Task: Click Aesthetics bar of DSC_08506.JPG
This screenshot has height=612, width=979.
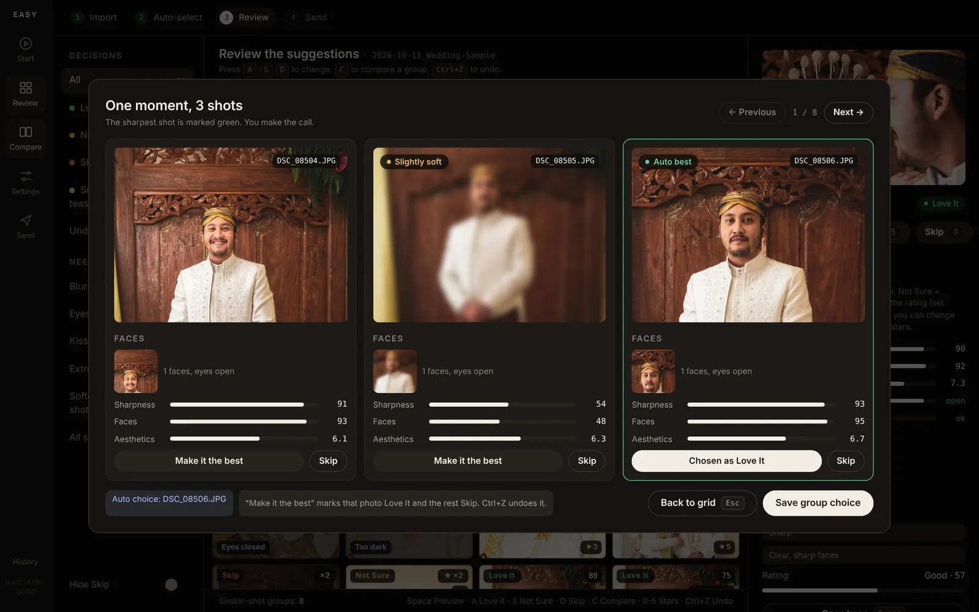Action: 761,439
